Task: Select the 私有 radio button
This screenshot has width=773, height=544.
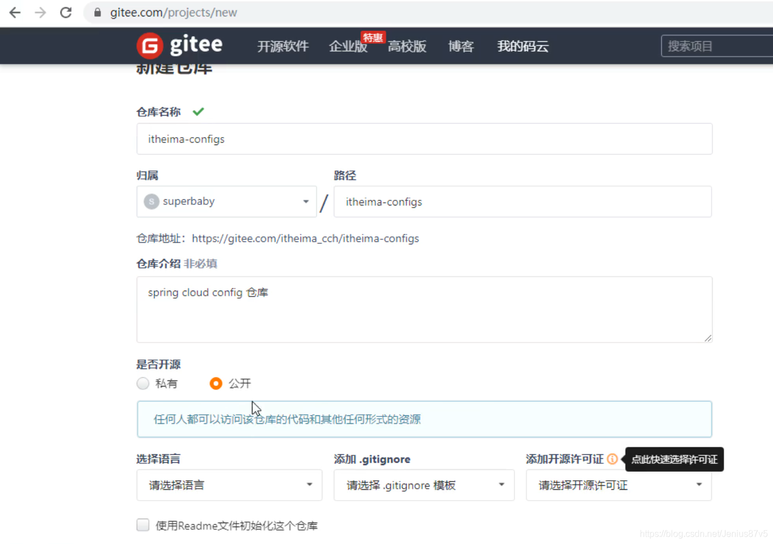Action: [143, 384]
